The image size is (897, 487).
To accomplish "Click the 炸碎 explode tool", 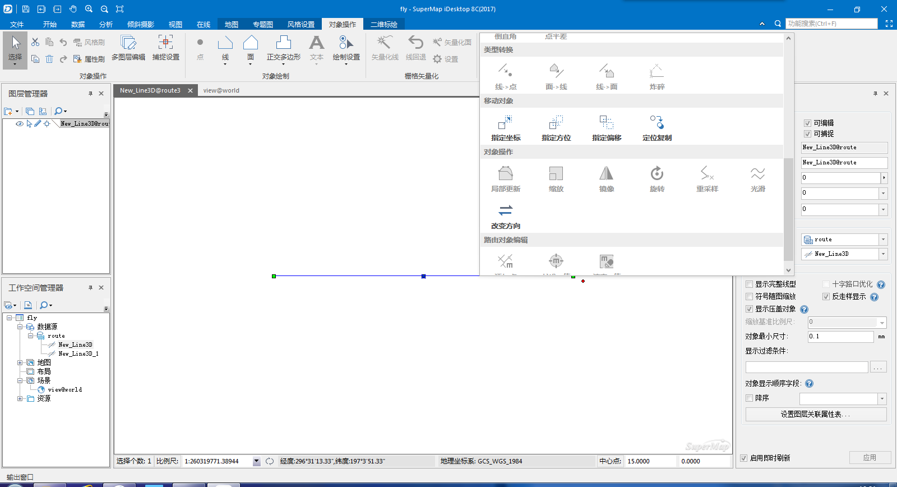I will [x=657, y=77].
